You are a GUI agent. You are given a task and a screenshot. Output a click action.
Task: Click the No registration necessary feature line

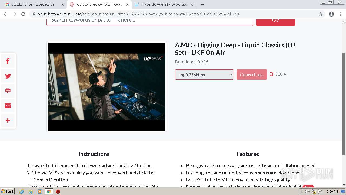coord(251,165)
